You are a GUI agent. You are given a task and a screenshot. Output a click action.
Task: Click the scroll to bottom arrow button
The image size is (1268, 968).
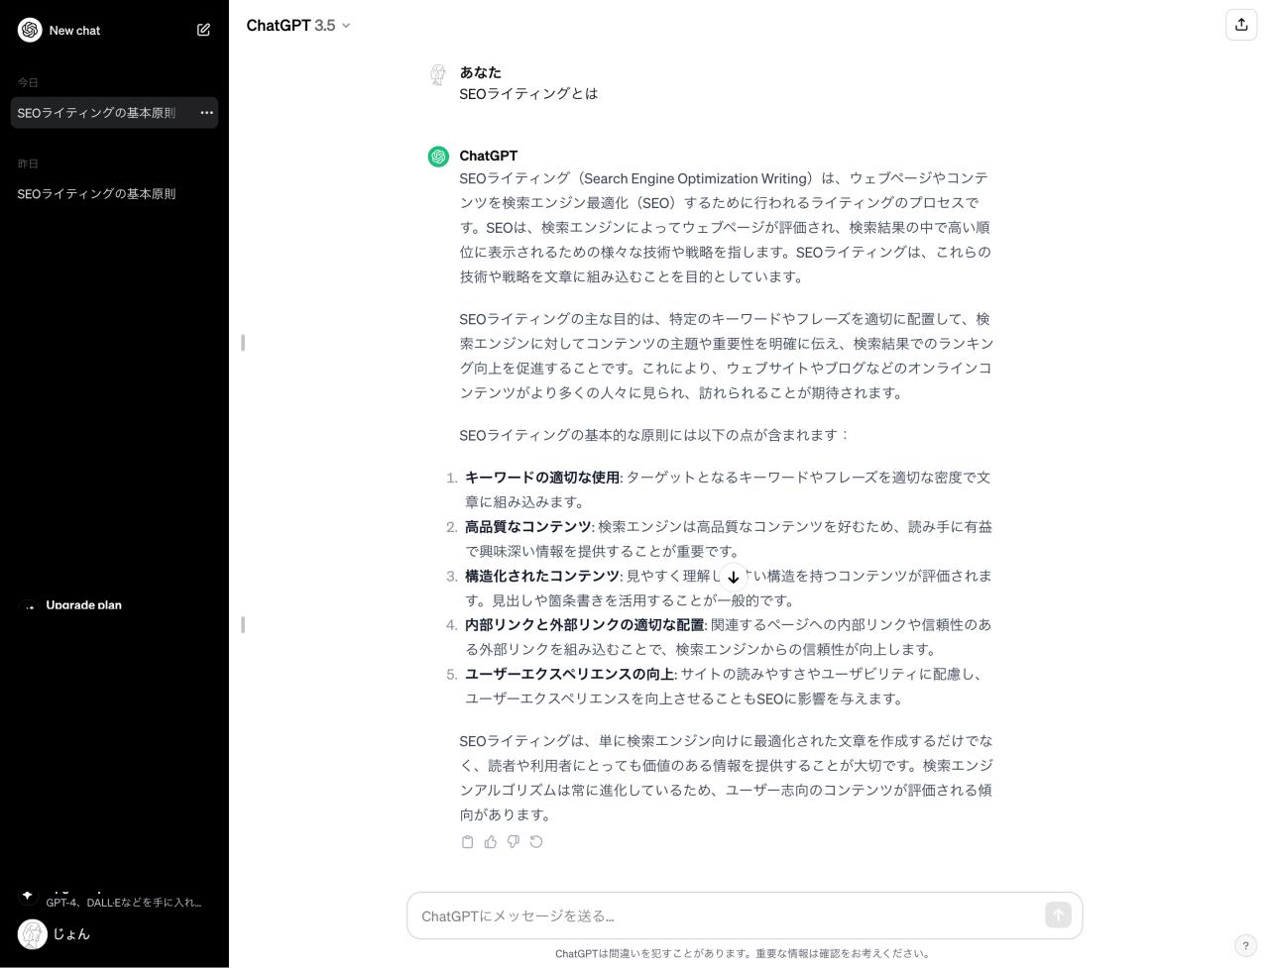tap(733, 577)
